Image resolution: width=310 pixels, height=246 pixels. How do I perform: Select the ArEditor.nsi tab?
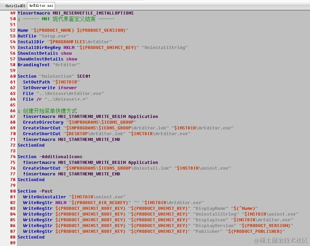(x=41, y=5)
